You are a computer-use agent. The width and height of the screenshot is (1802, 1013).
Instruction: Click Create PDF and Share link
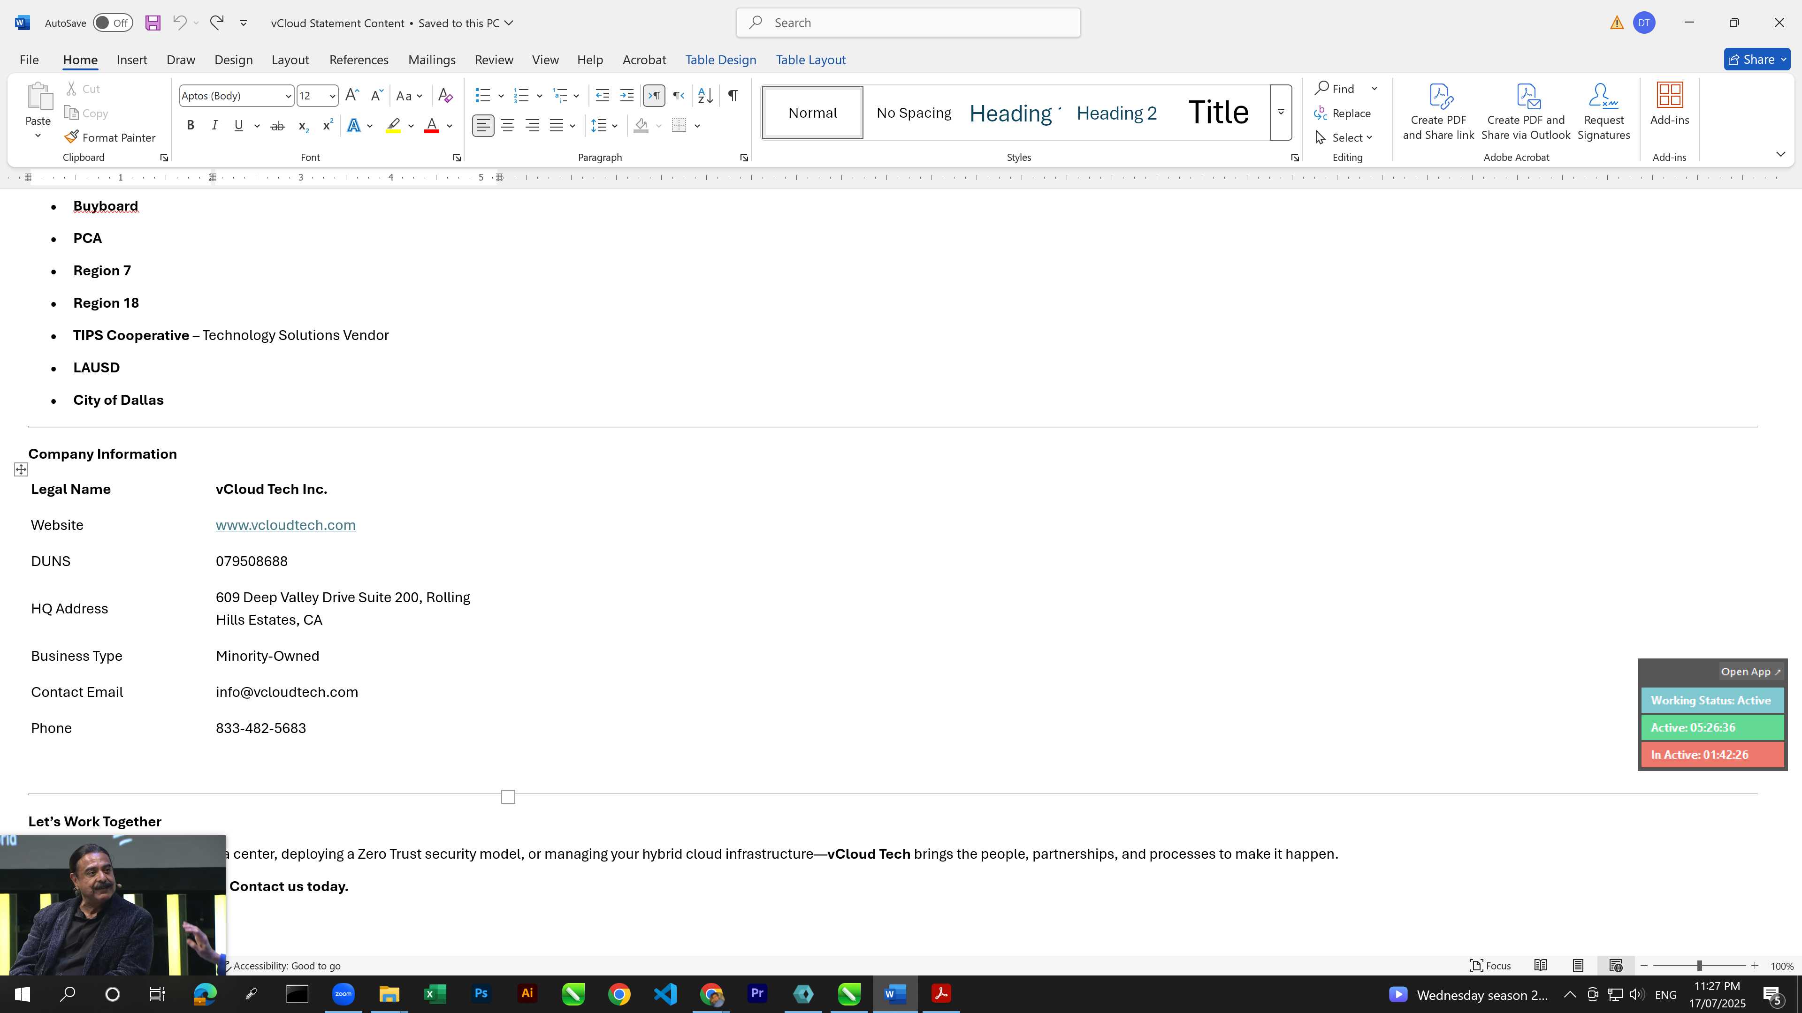tap(1438, 112)
